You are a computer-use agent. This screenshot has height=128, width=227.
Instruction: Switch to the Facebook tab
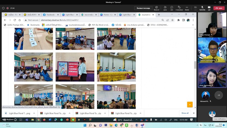pos(50,15)
